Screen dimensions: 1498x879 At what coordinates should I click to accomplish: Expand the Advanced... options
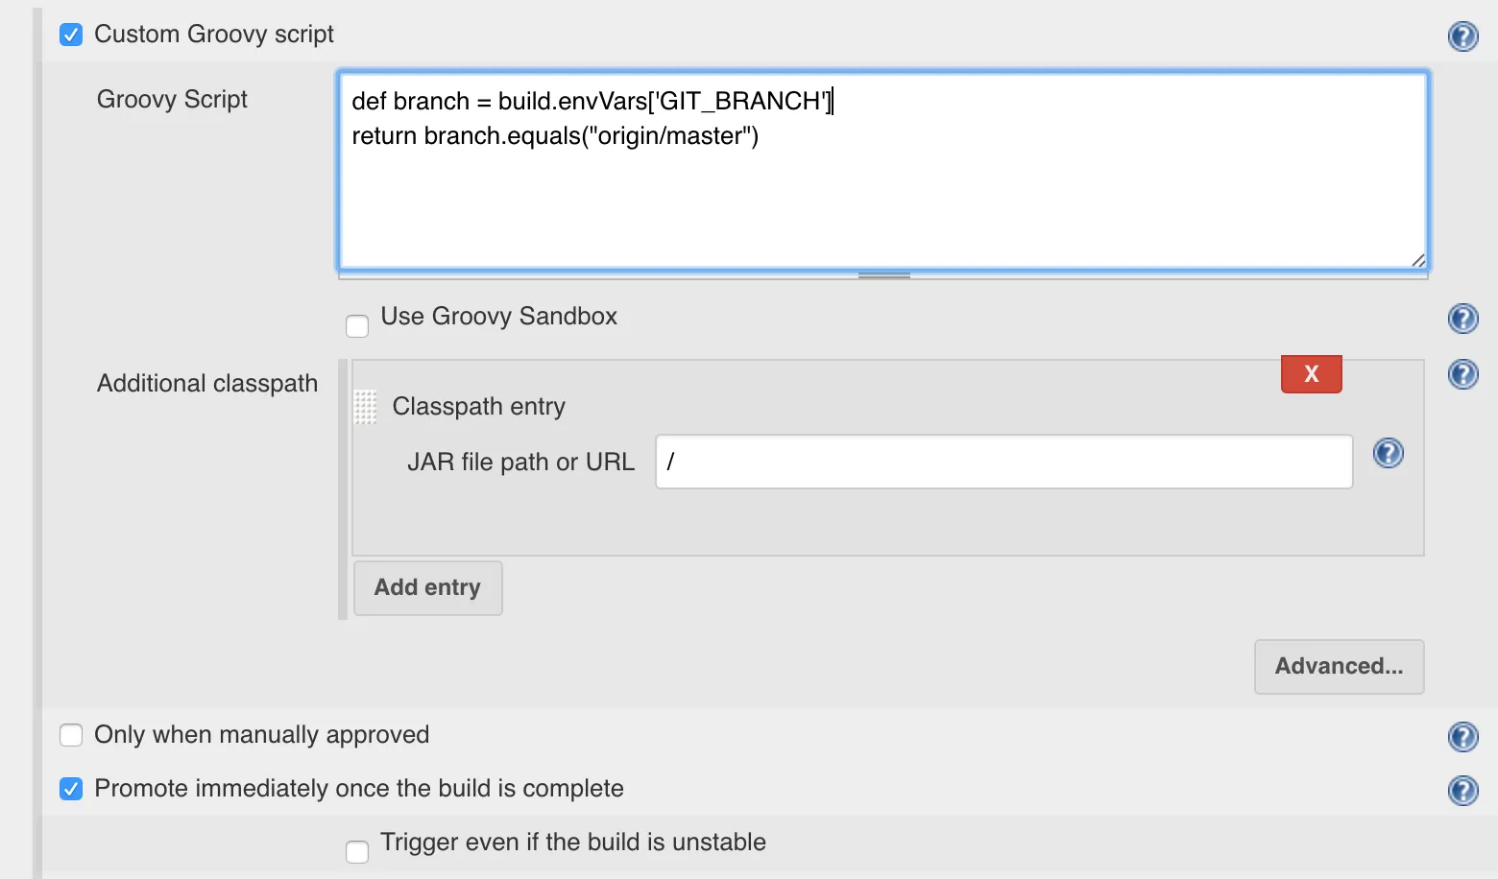tap(1339, 666)
